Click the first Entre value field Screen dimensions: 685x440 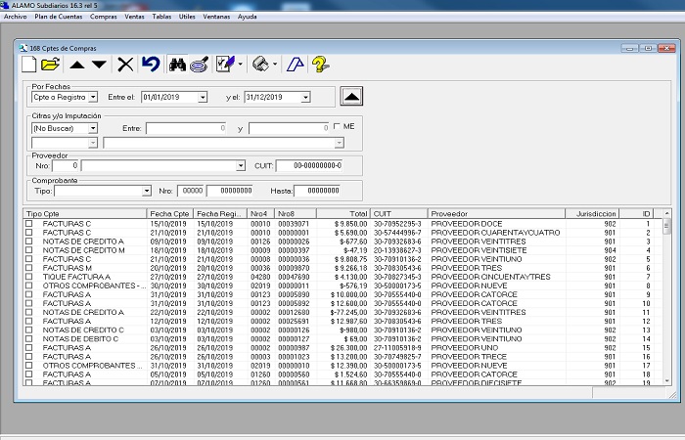pyautogui.click(x=186, y=128)
